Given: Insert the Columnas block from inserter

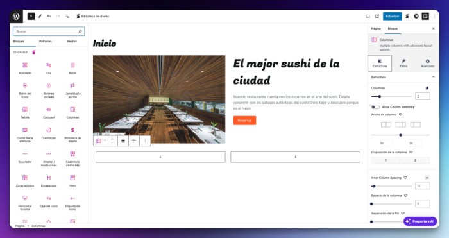Looking at the screenshot, I should (x=72, y=112).
